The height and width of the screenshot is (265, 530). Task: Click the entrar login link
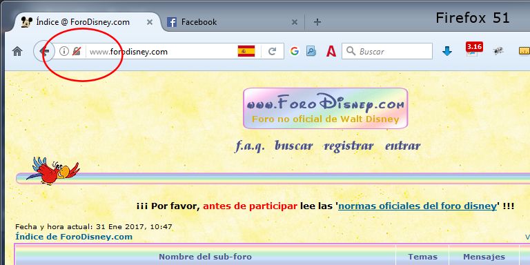point(403,146)
